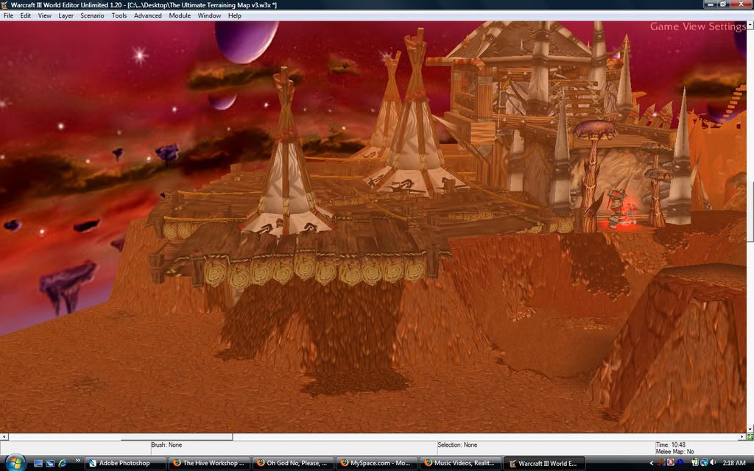754x471 pixels.
Task: Restore down the World Editor window
Action: point(723,4)
